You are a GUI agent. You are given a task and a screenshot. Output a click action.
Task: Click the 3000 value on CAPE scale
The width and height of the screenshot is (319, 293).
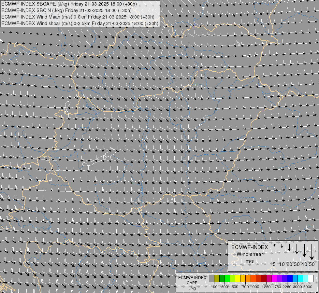pos(297,287)
